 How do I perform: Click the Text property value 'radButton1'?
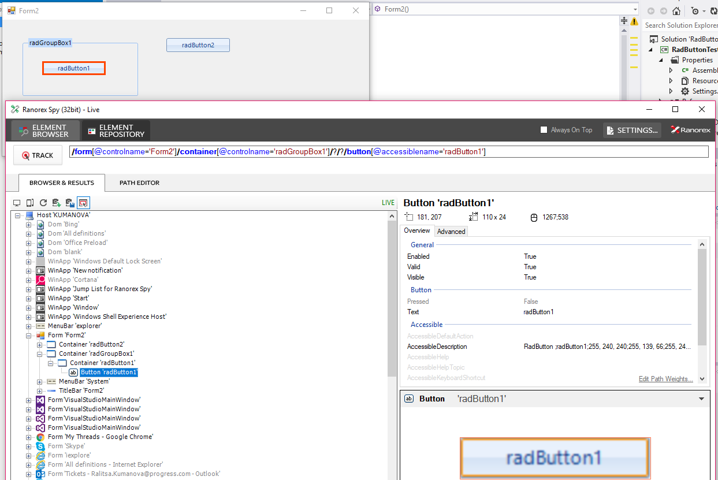click(538, 312)
